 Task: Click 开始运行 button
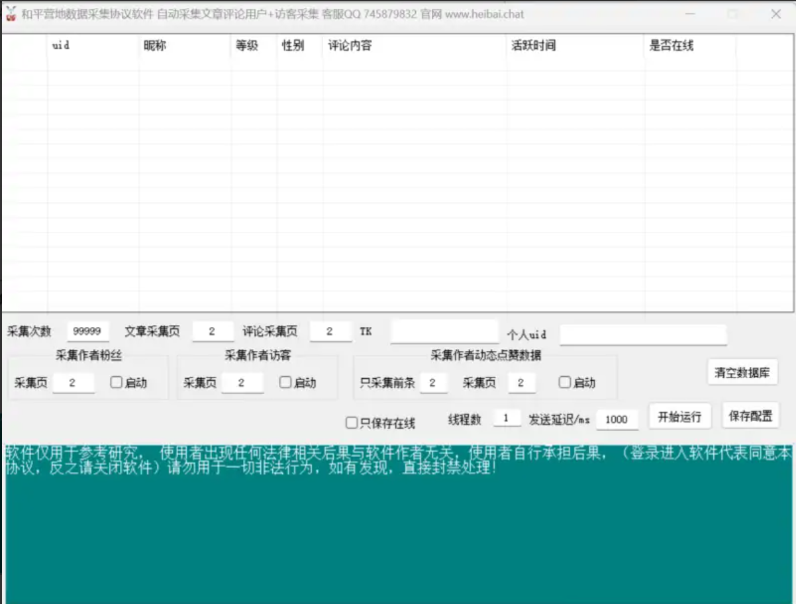(x=679, y=417)
